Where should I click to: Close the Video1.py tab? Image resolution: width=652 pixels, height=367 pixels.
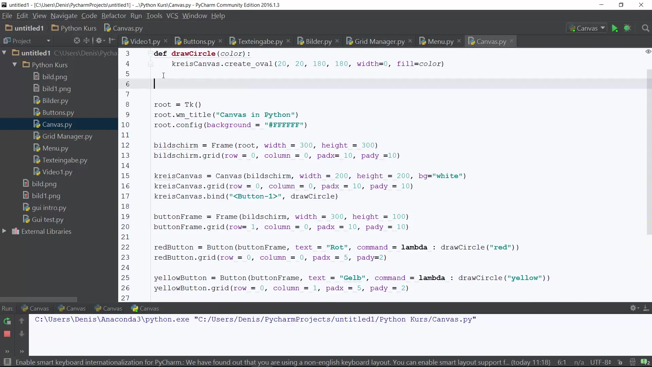point(166,41)
